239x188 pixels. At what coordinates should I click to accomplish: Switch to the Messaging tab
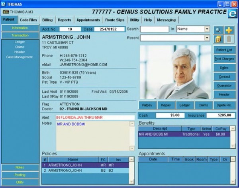point(166,20)
